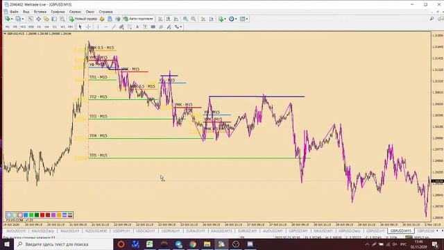Select the text label tool
Screen dimensions: 444x250
pos(145,27)
